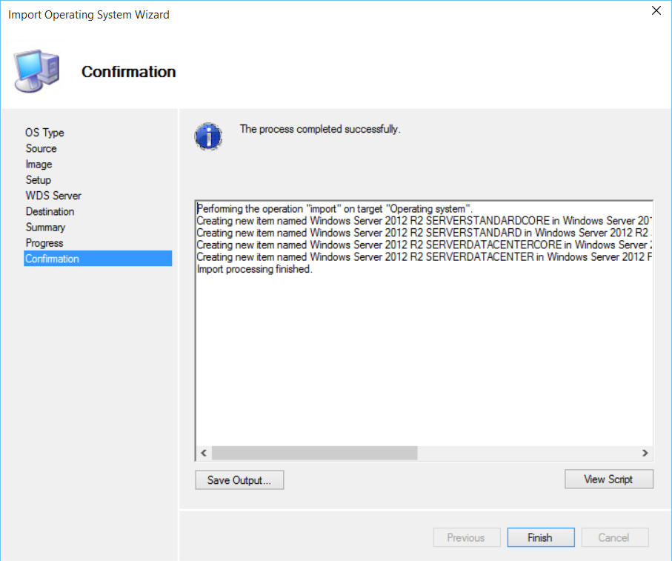The width and height of the screenshot is (672, 561).
Task: Select the Destination step
Action: point(50,211)
